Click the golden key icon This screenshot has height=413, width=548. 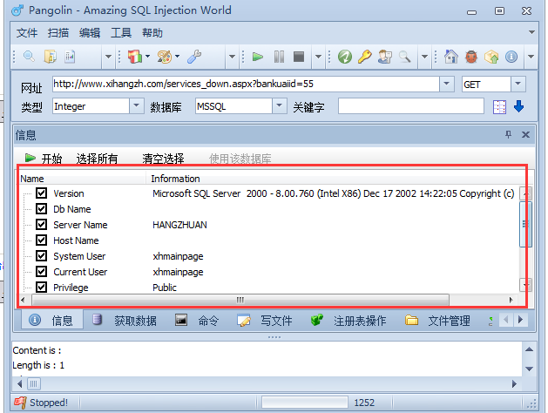point(364,57)
